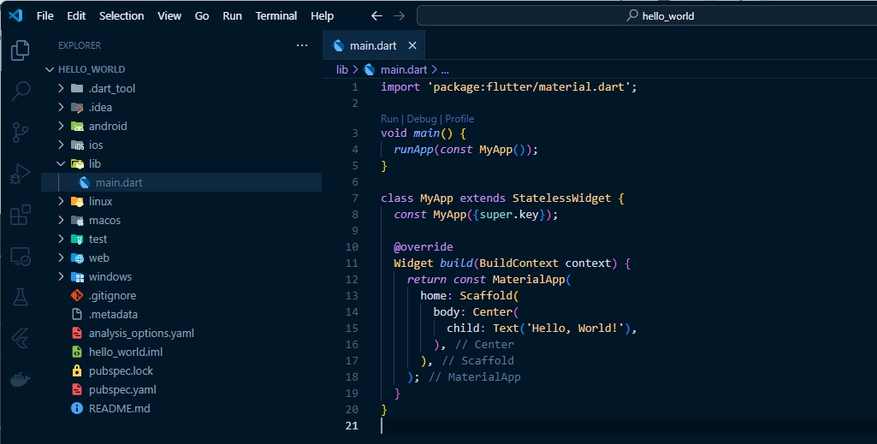
Task: Open the Search view icon
Action: [21, 91]
